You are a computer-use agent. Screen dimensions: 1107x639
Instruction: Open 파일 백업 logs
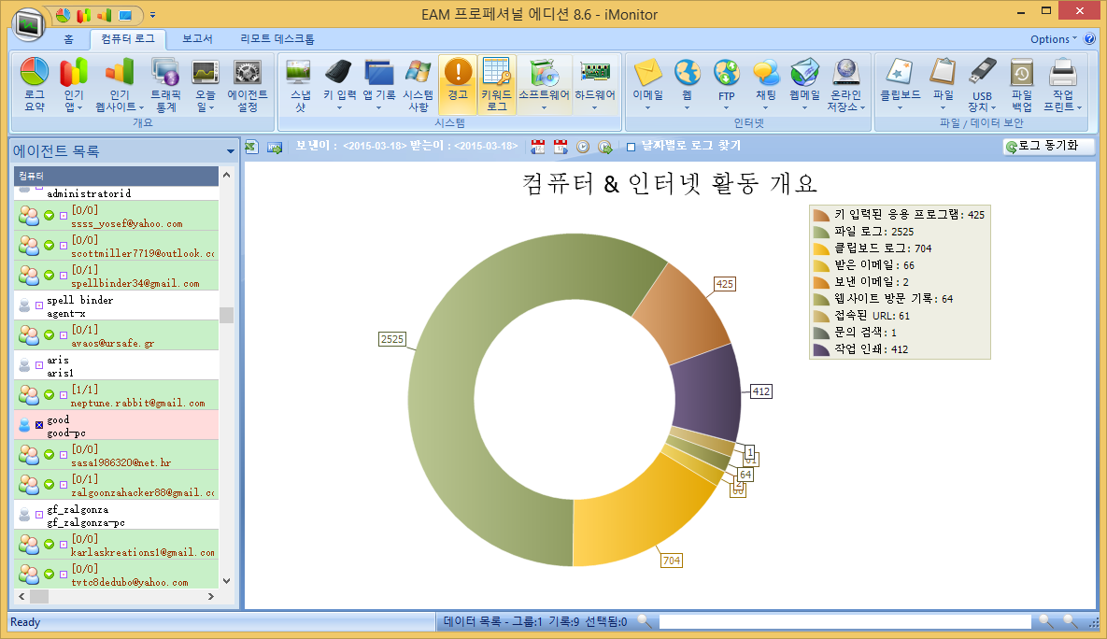pos(1022,85)
